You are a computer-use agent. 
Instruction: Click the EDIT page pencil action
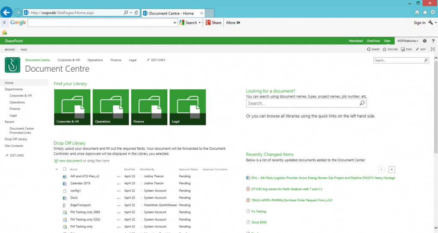[421, 50]
